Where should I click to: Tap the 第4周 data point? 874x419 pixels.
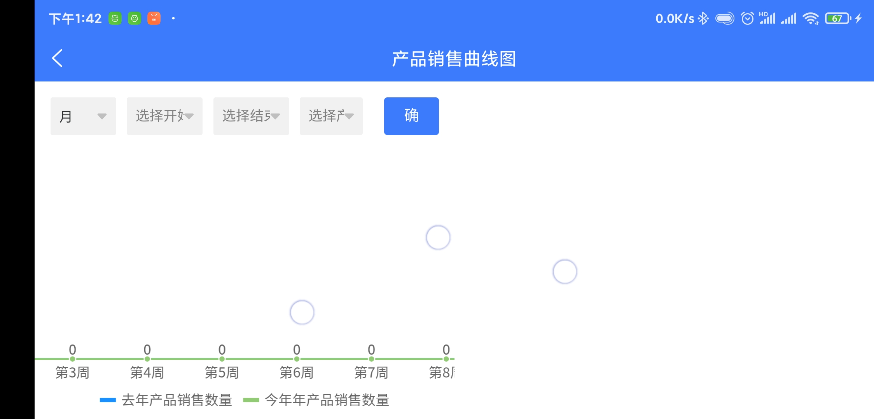[147, 359]
